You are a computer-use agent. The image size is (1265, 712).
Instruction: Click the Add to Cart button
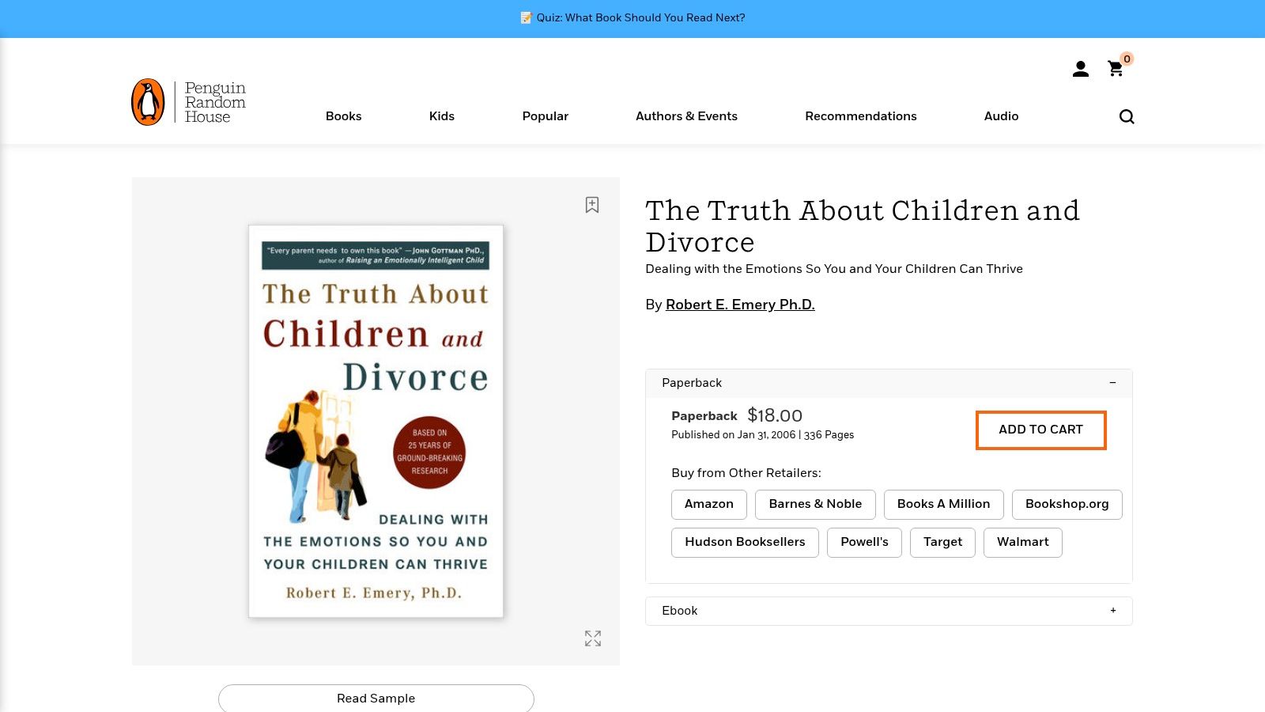[1040, 430]
